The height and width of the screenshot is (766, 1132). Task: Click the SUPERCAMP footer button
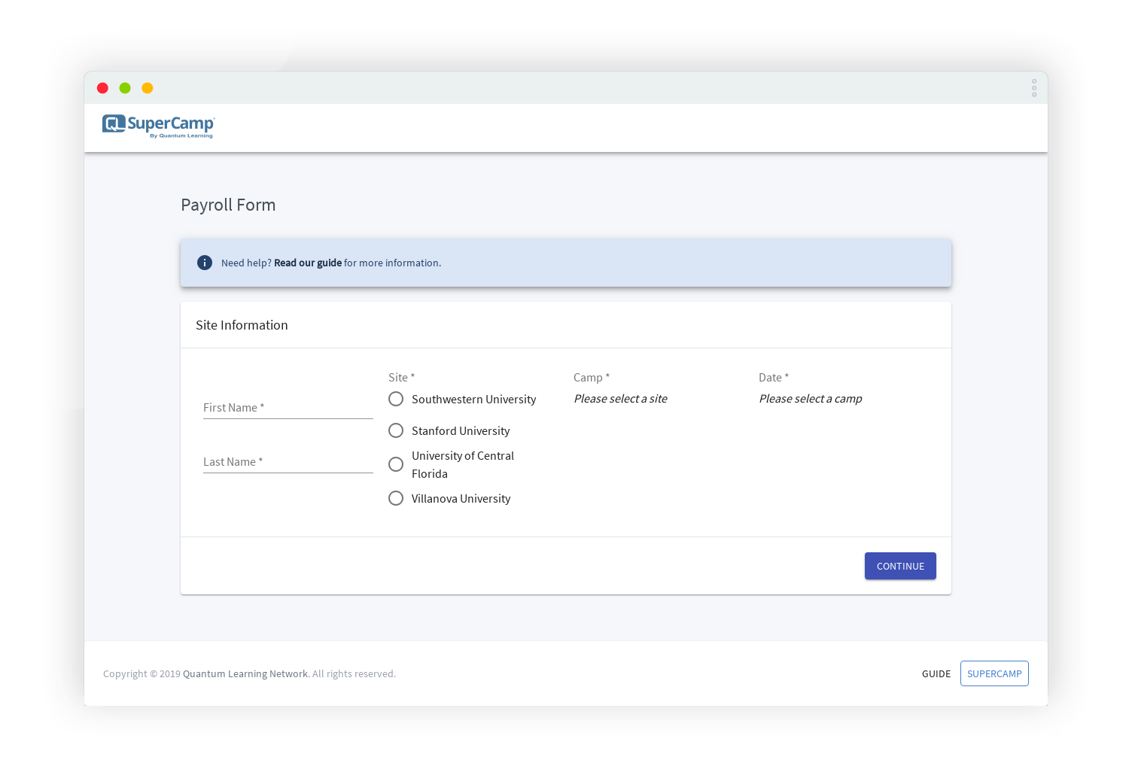(x=994, y=673)
